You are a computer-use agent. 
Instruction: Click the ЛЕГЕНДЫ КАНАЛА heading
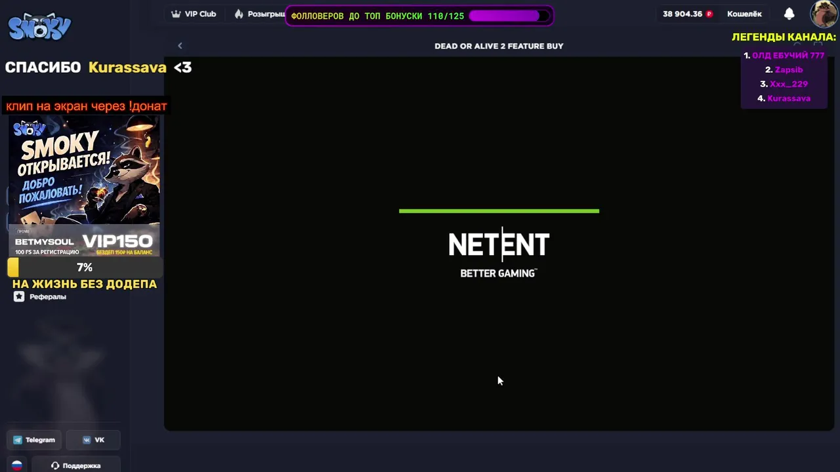coord(784,37)
